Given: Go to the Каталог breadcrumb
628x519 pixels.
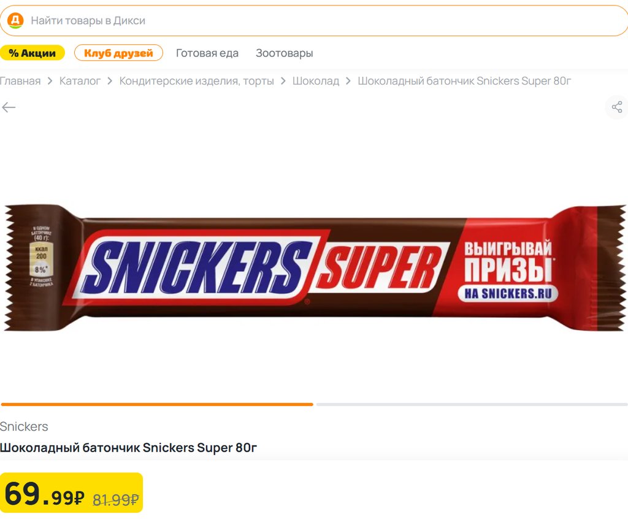Looking at the screenshot, I should (80, 81).
